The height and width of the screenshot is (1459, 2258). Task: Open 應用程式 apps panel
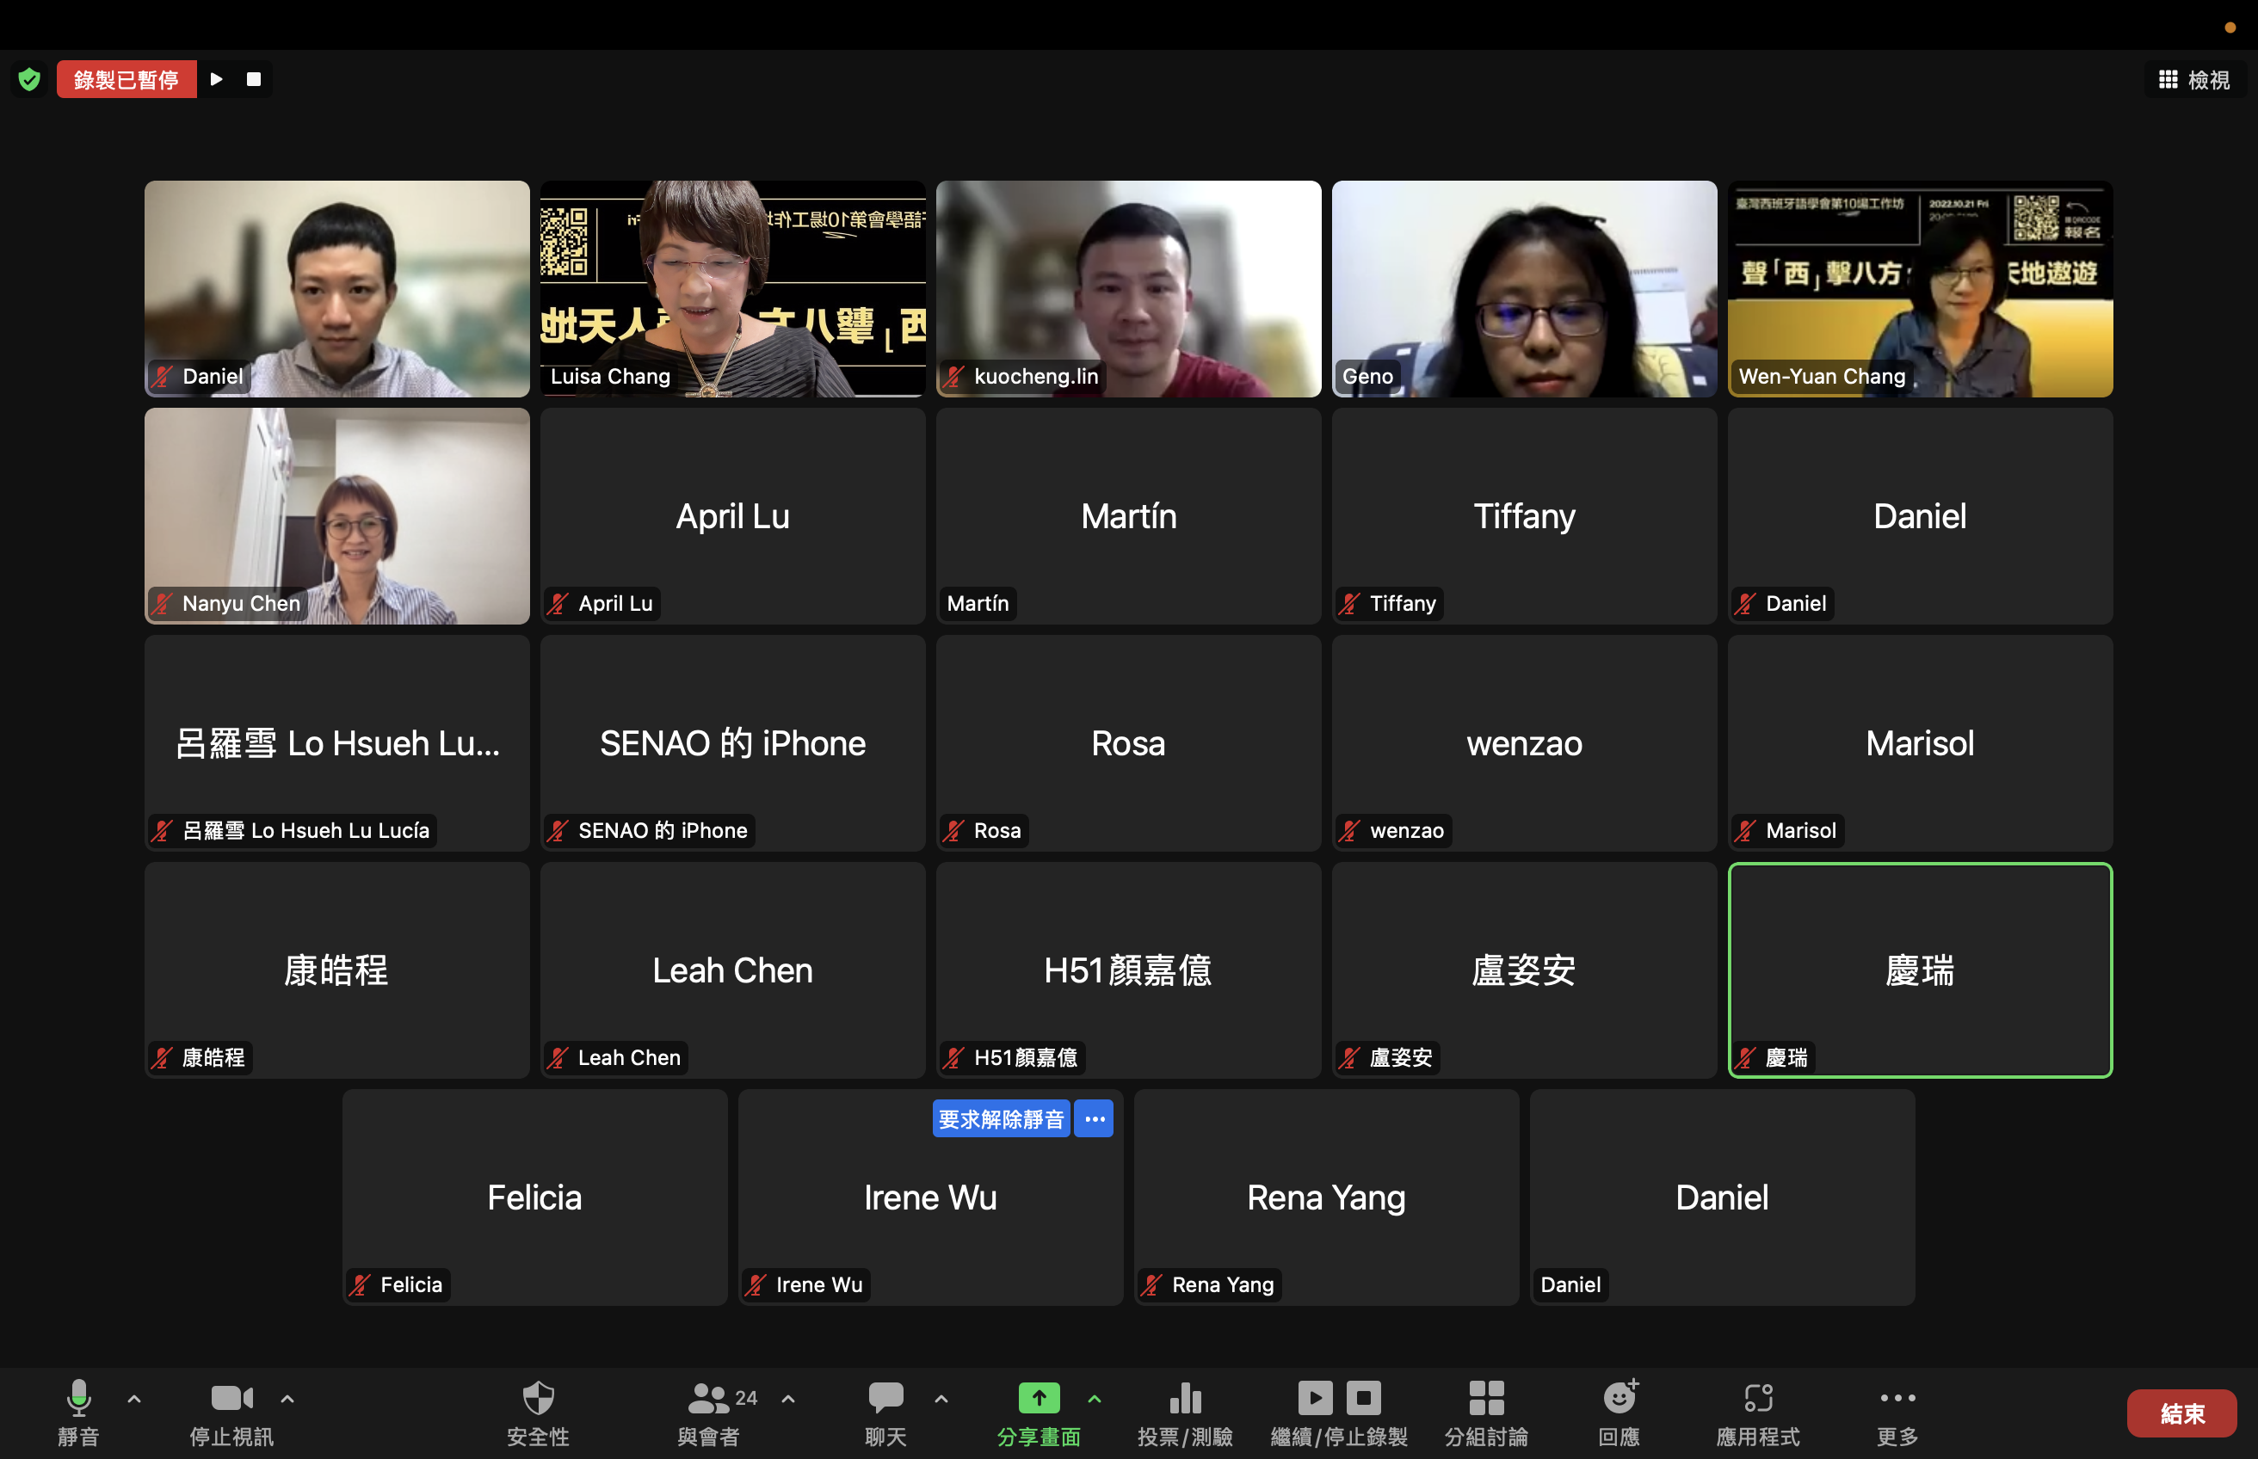pos(1758,1413)
